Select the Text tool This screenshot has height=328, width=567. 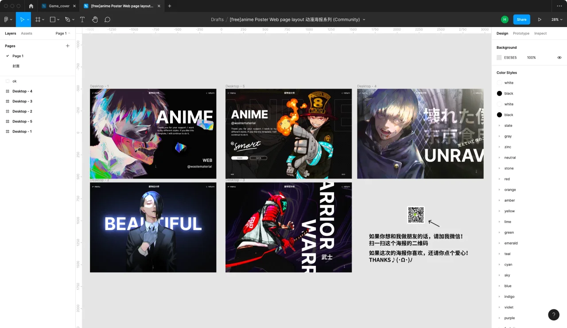[x=82, y=20]
